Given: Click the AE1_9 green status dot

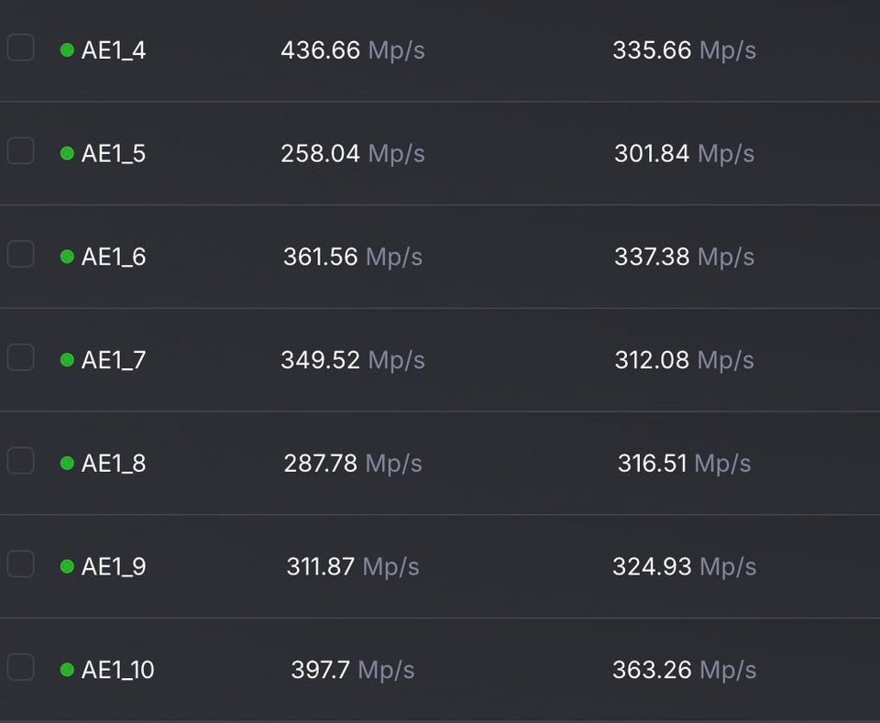Looking at the screenshot, I should 67,567.
